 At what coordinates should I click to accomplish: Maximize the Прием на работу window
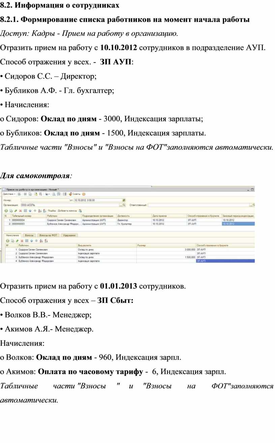point(252,190)
